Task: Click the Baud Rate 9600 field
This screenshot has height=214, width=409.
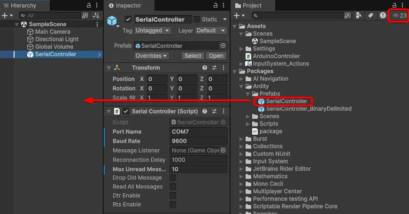Action: 199,141
